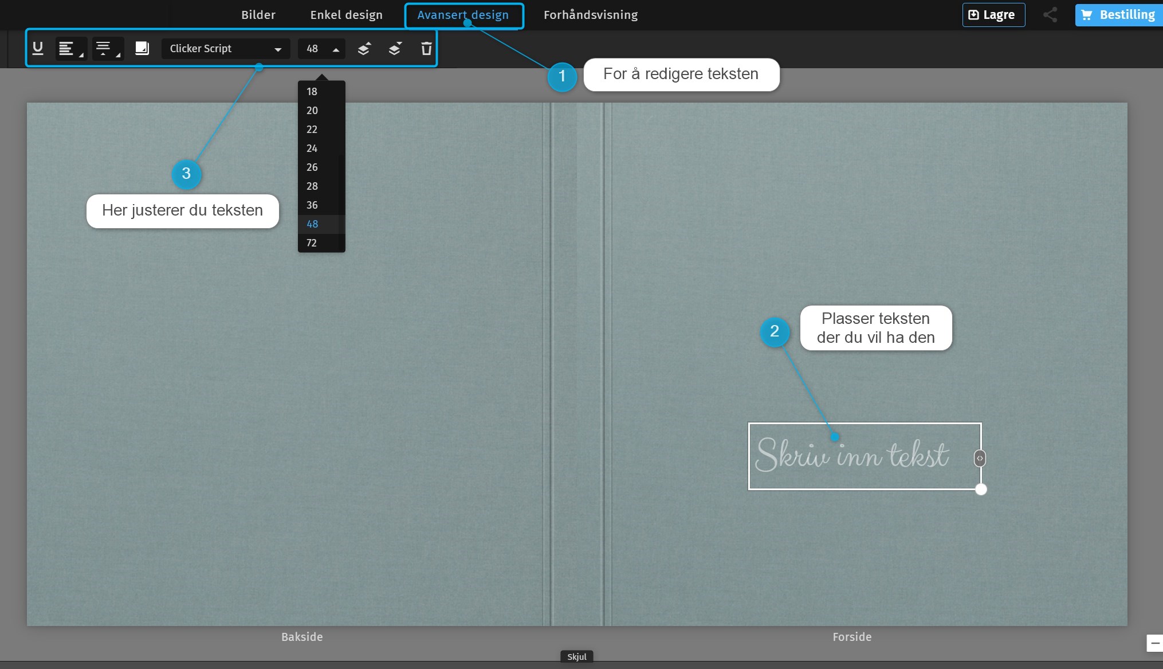Open the Clicker Script font dropdown
The width and height of the screenshot is (1163, 669).
click(226, 49)
